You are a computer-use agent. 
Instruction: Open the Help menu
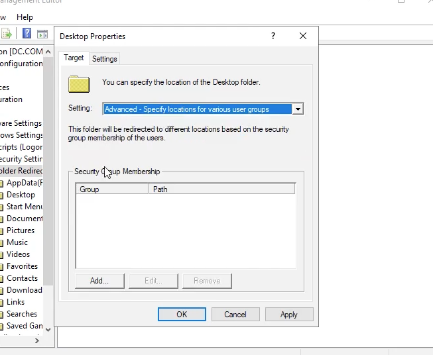tap(25, 17)
